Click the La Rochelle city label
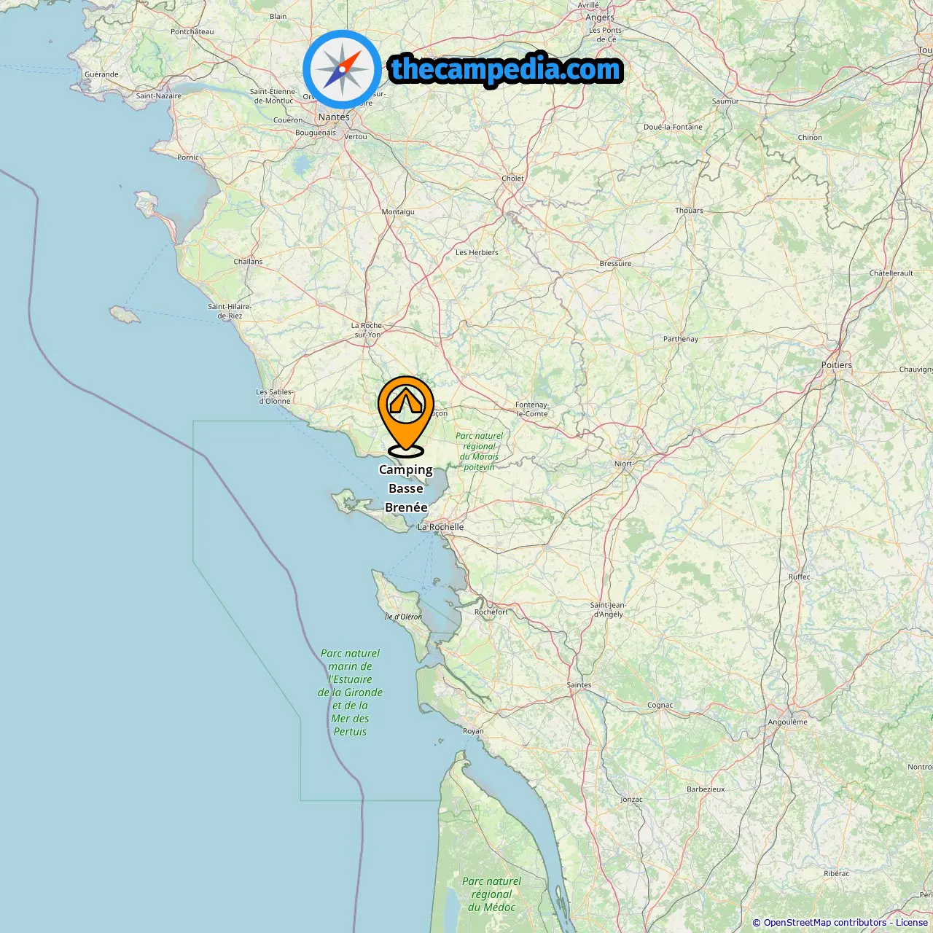 pos(441,527)
